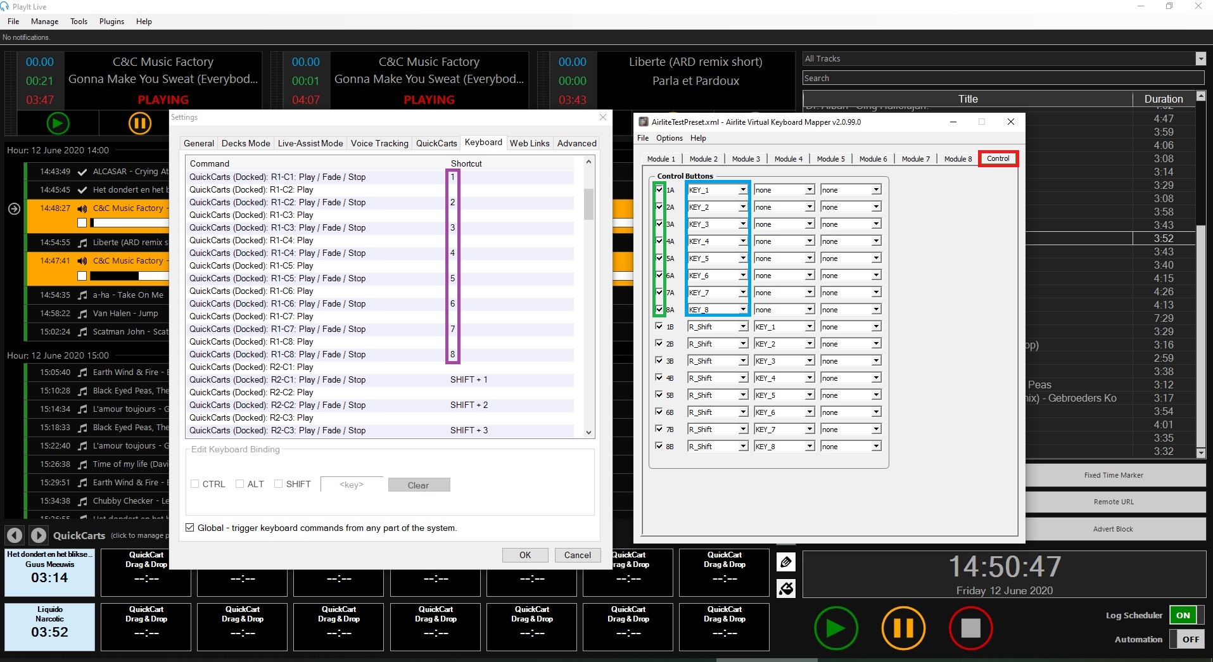Go to previous QuickCarts page arrow
The width and height of the screenshot is (1213, 662).
tap(15, 535)
